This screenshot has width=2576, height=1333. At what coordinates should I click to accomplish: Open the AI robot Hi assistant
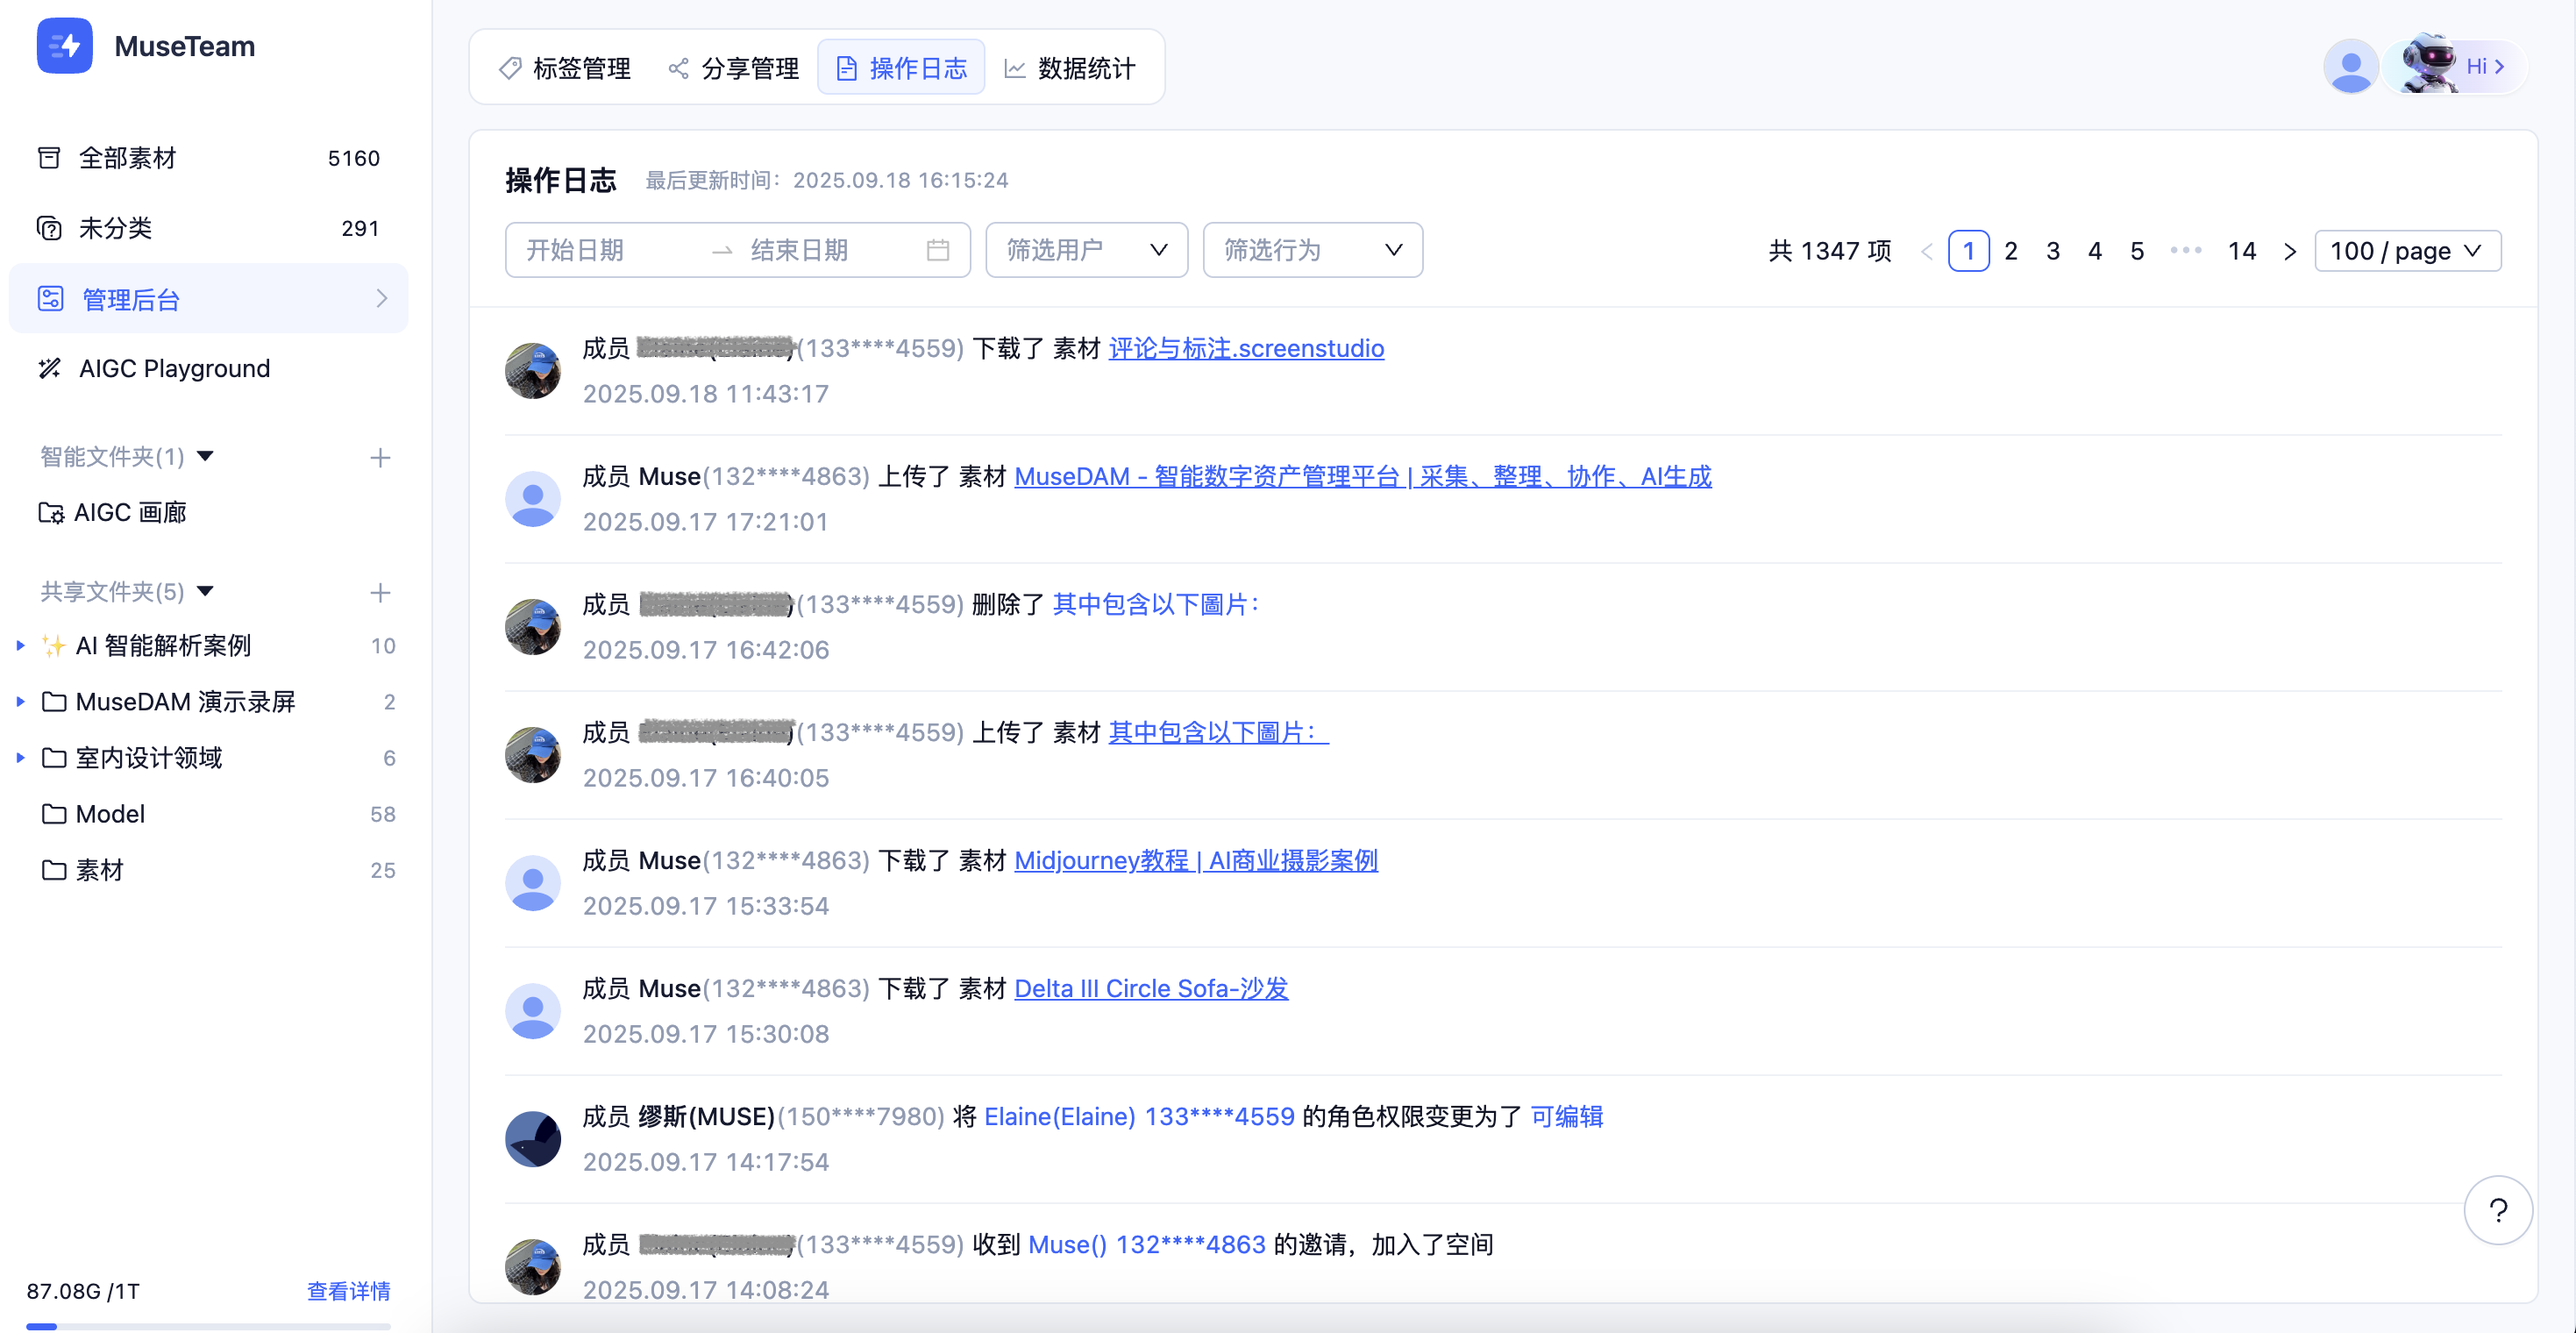tap(2456, 67)
